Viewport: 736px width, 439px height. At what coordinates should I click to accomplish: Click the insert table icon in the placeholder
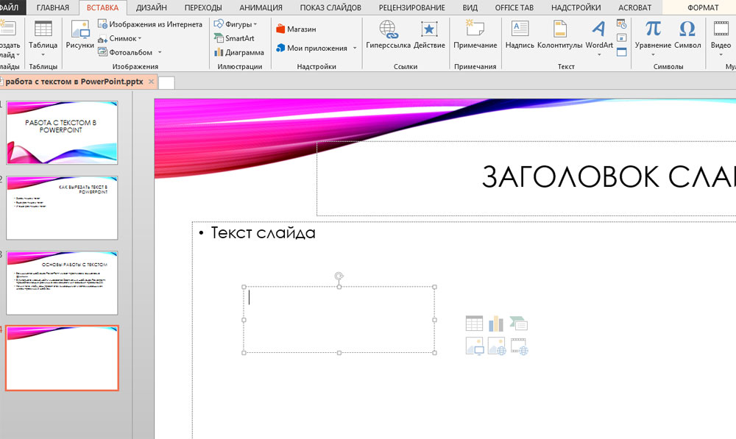475,324
